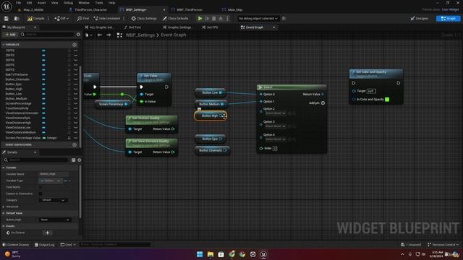Screen dimensions: 463x260
Task: Save the WBP_Settings blueprint asset
Action: [7, 19]
